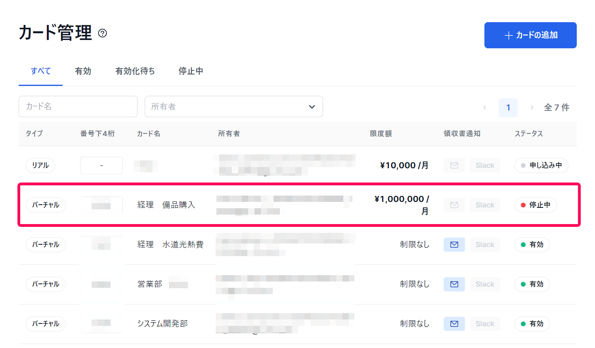Open the 経理 備品購入 card name

[x=166, y=205]
